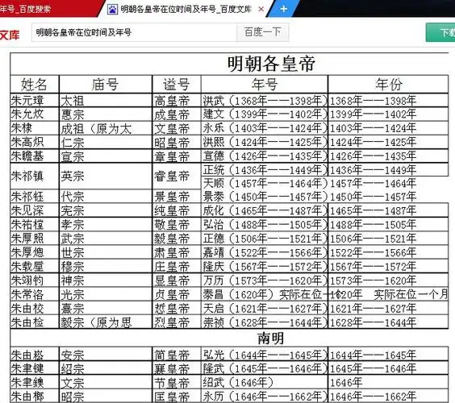Select the name cell 朱允炆

(x=35, y=114)
